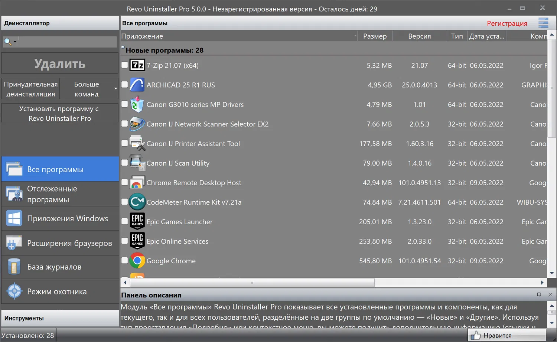Click the Epic Online Services icon
The image size is (557, 342).
(x=137, y=241)
